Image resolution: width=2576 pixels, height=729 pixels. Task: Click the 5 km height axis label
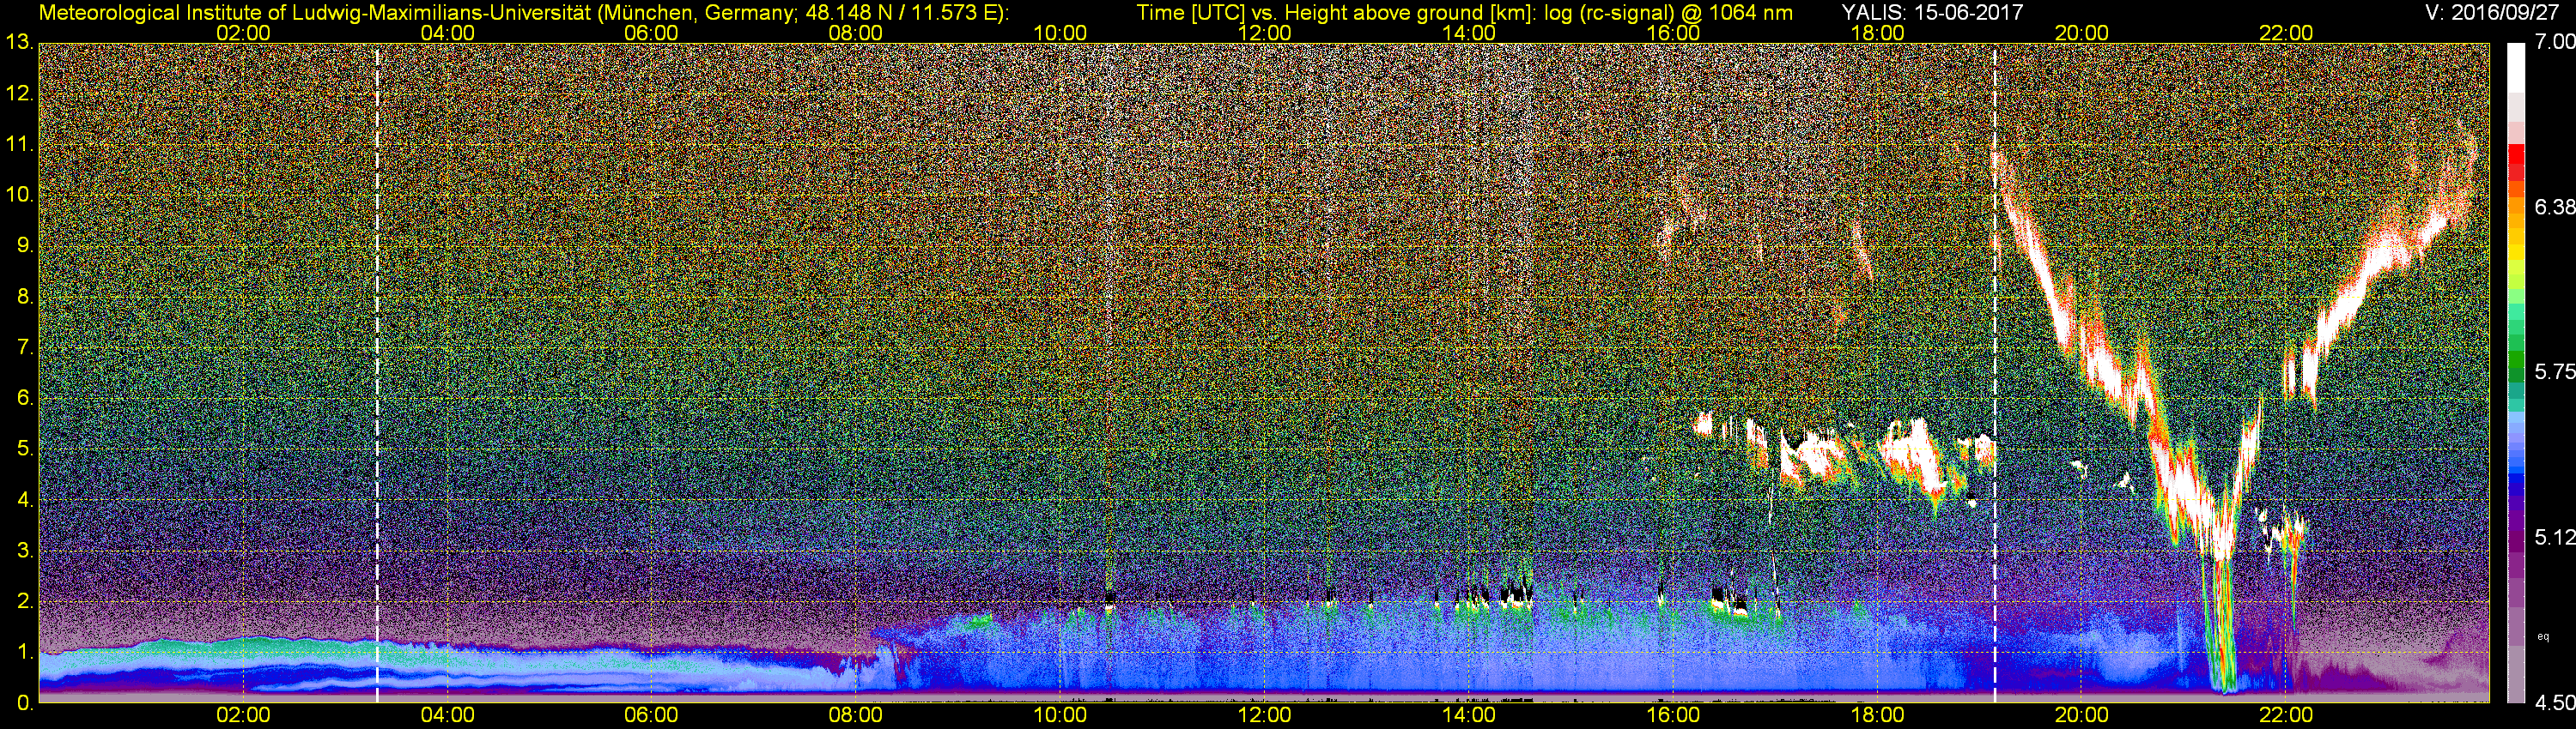(25, 449)
